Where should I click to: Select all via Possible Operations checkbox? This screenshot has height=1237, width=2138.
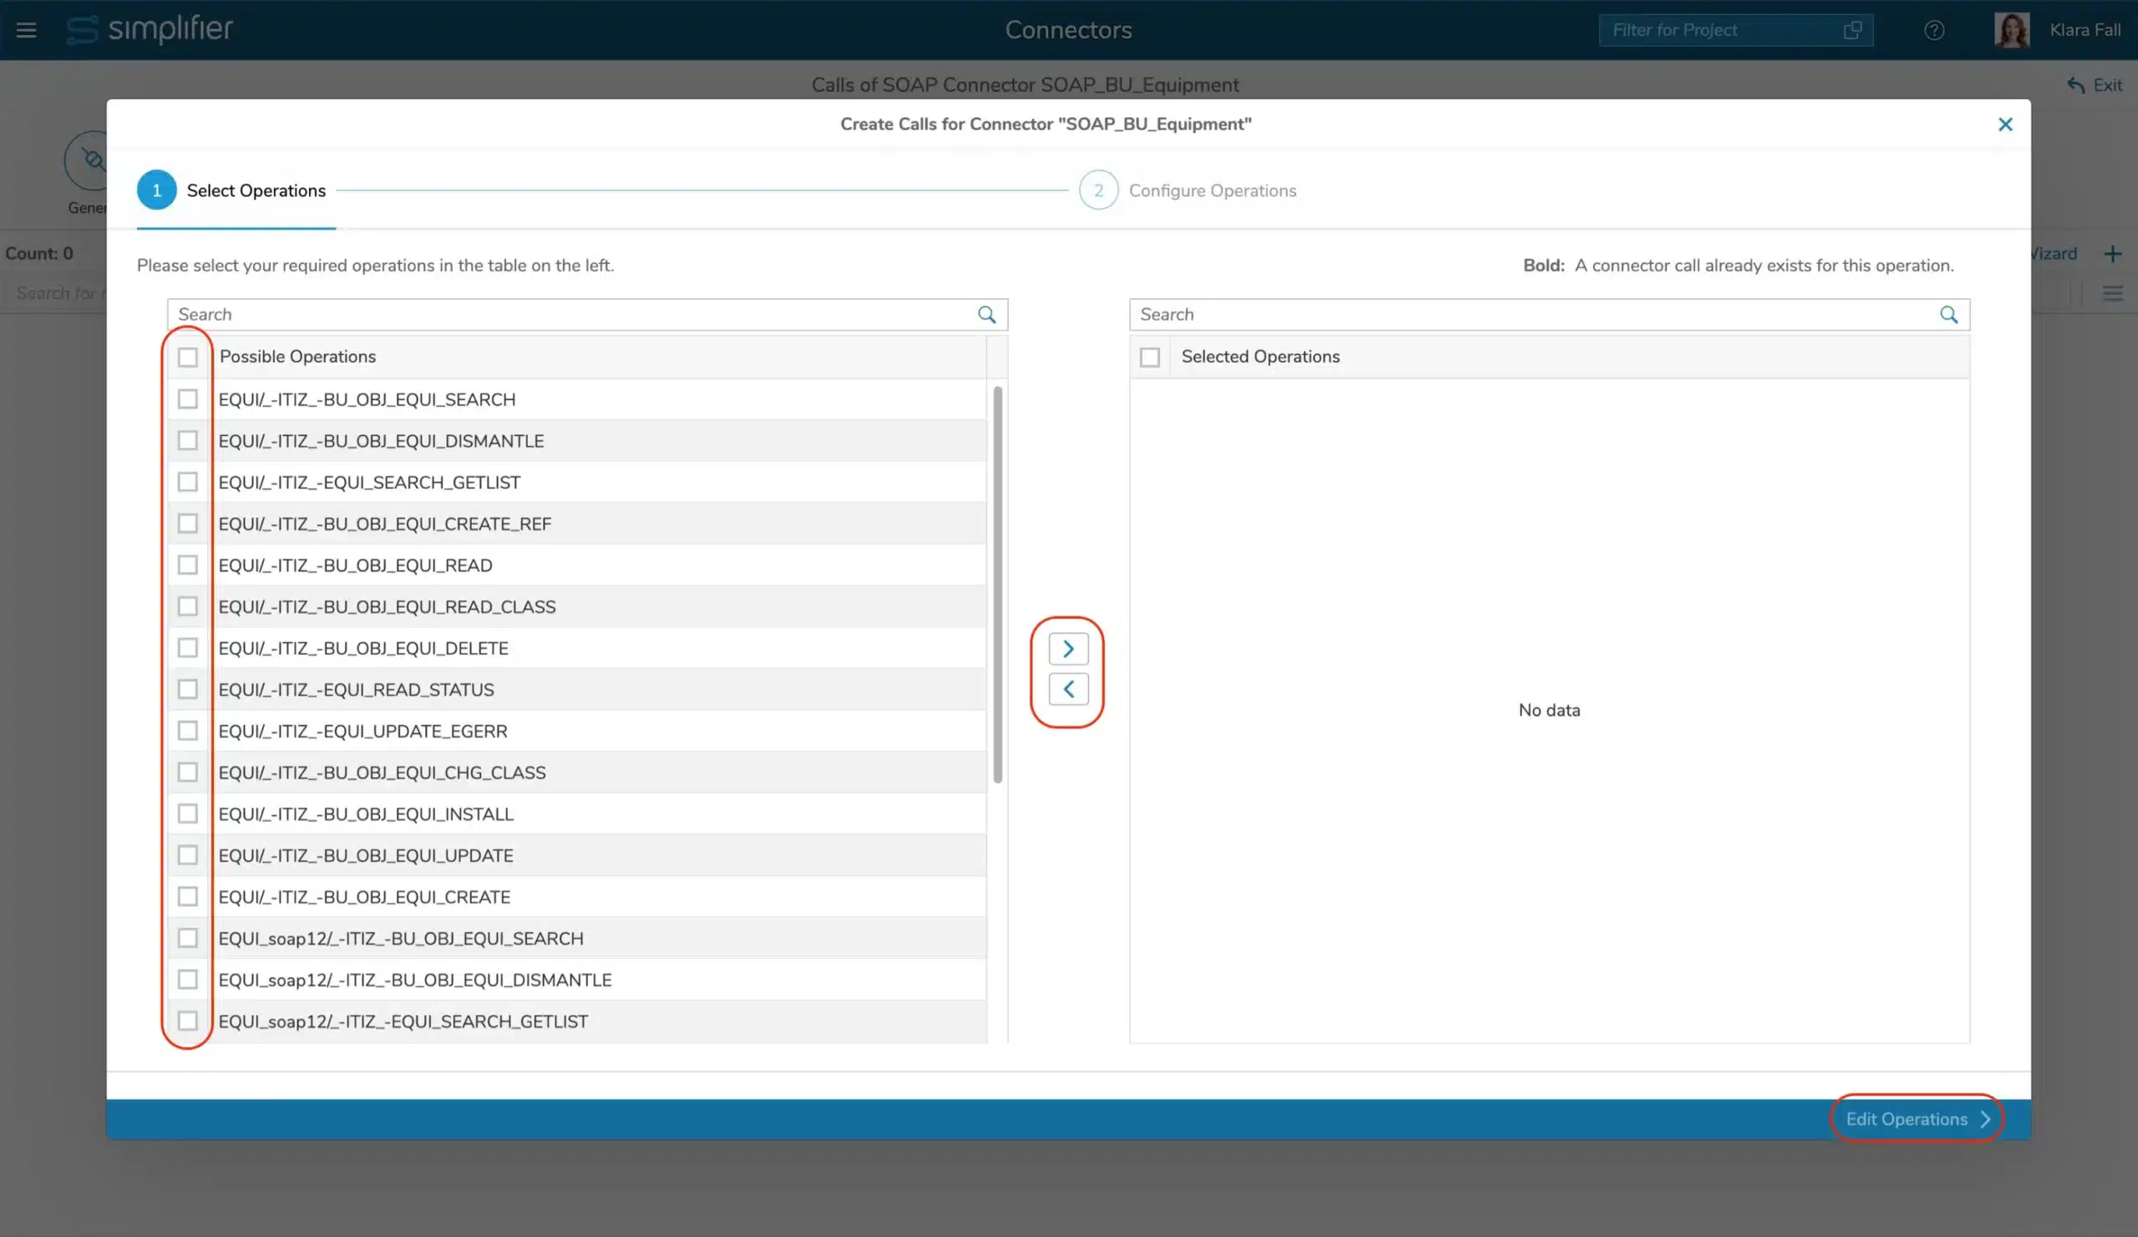click(188, 357)
